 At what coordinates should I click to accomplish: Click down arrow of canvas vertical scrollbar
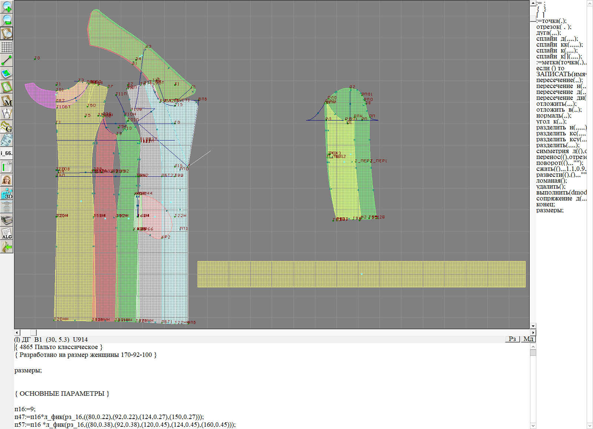(533, 326)
